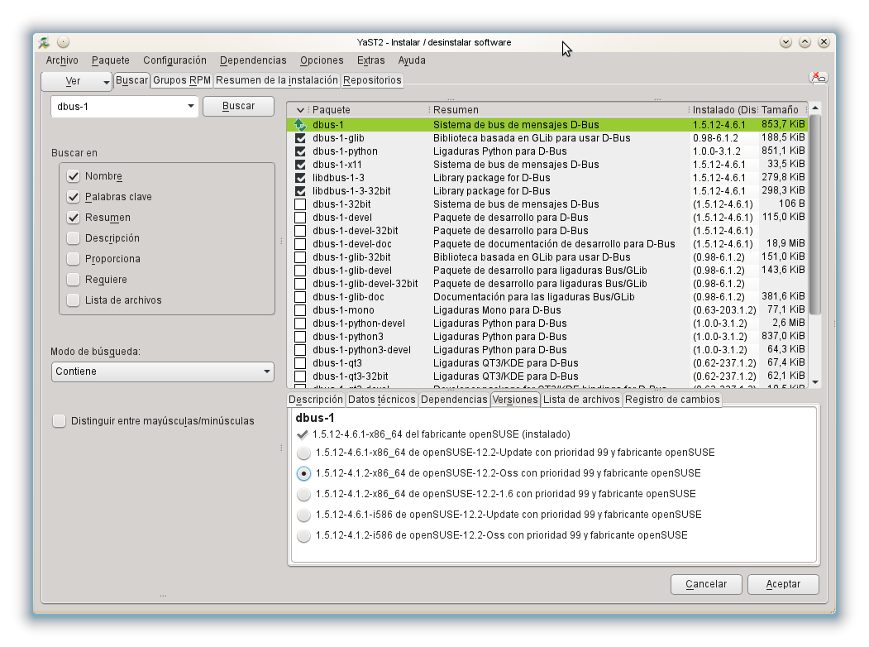Select the dbus-1-glib-doc package row
This screenshot has width=869, height=647.
(547, 297)
